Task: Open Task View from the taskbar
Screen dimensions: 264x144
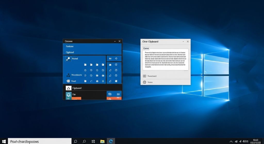Action: tap(93, 141)
